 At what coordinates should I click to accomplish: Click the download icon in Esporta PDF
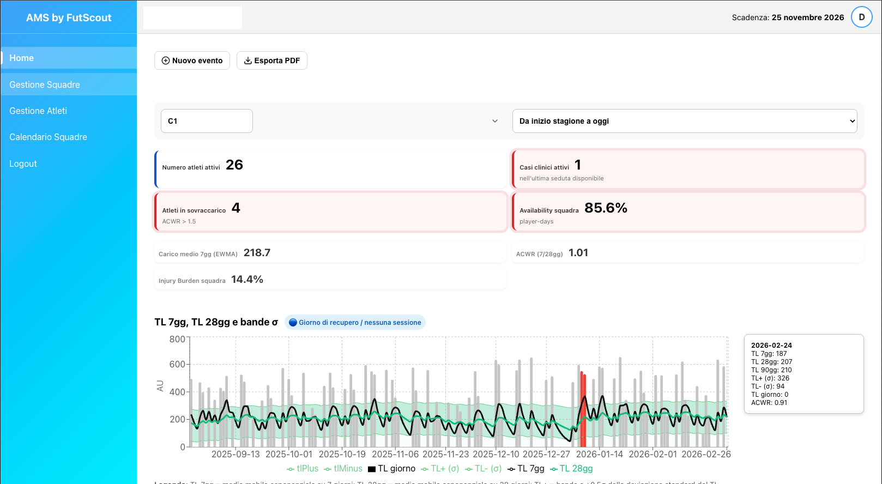tap(248, 60)
